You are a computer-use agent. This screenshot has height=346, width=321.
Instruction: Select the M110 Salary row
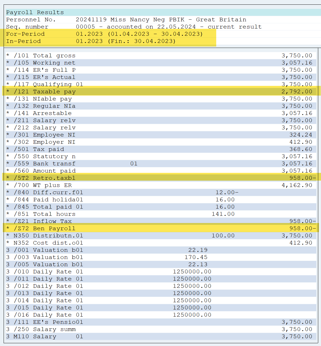pyautogui.click(x=161, y=337)
